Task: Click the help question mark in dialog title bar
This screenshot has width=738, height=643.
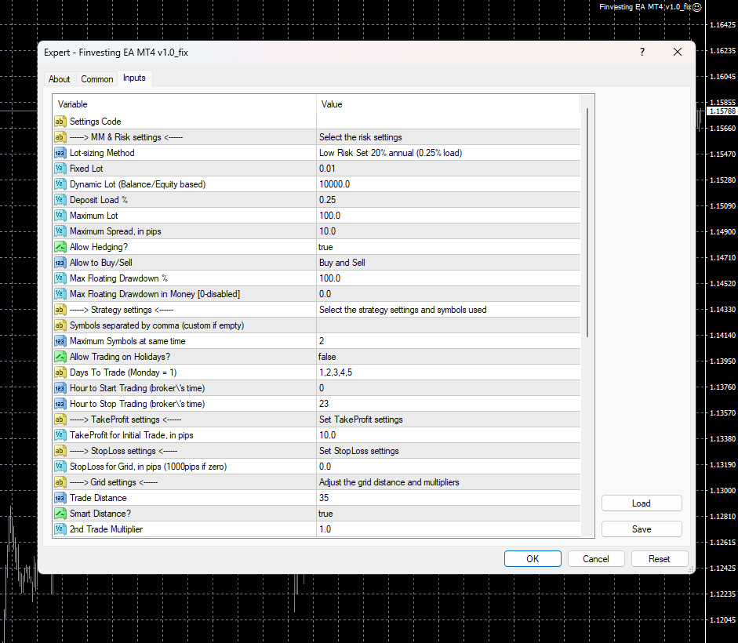Action: pyautogui.click(x=642, y=52)
